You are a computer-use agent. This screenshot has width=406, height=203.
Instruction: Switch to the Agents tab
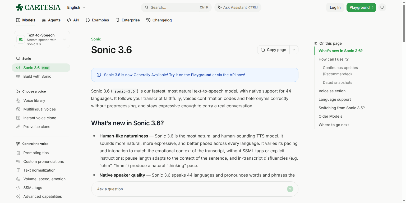coord(51,20)
